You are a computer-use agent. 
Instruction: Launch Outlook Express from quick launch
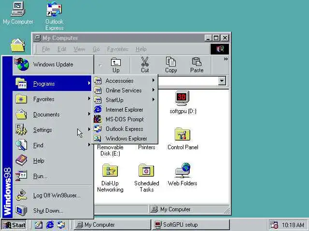(61, 225)
